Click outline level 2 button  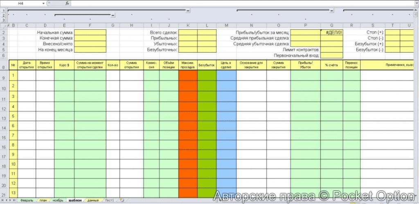[3, 15]
